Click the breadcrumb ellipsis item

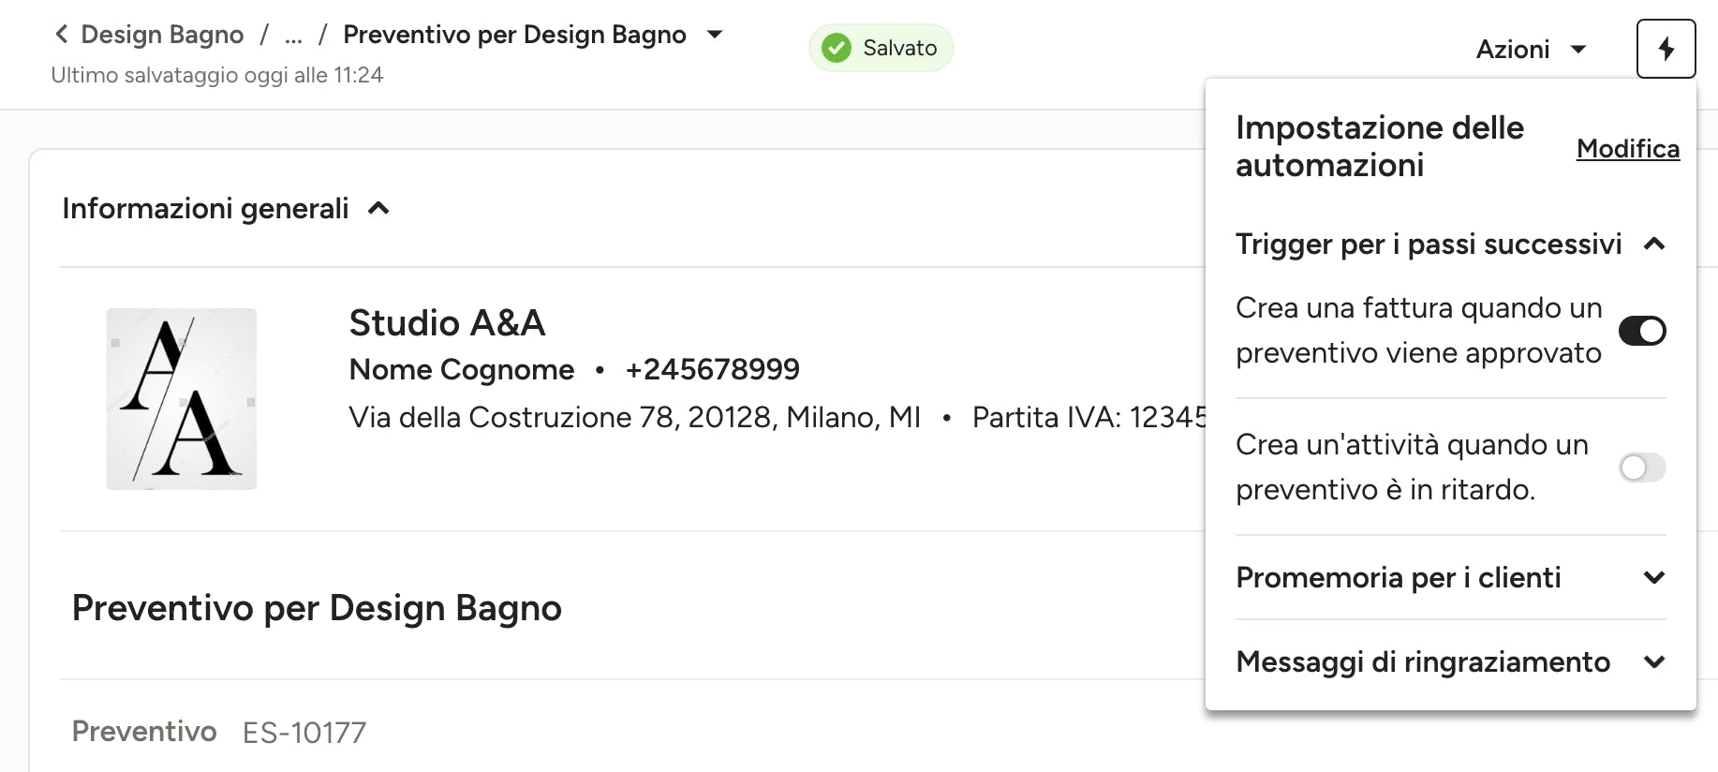pos(293,36)
